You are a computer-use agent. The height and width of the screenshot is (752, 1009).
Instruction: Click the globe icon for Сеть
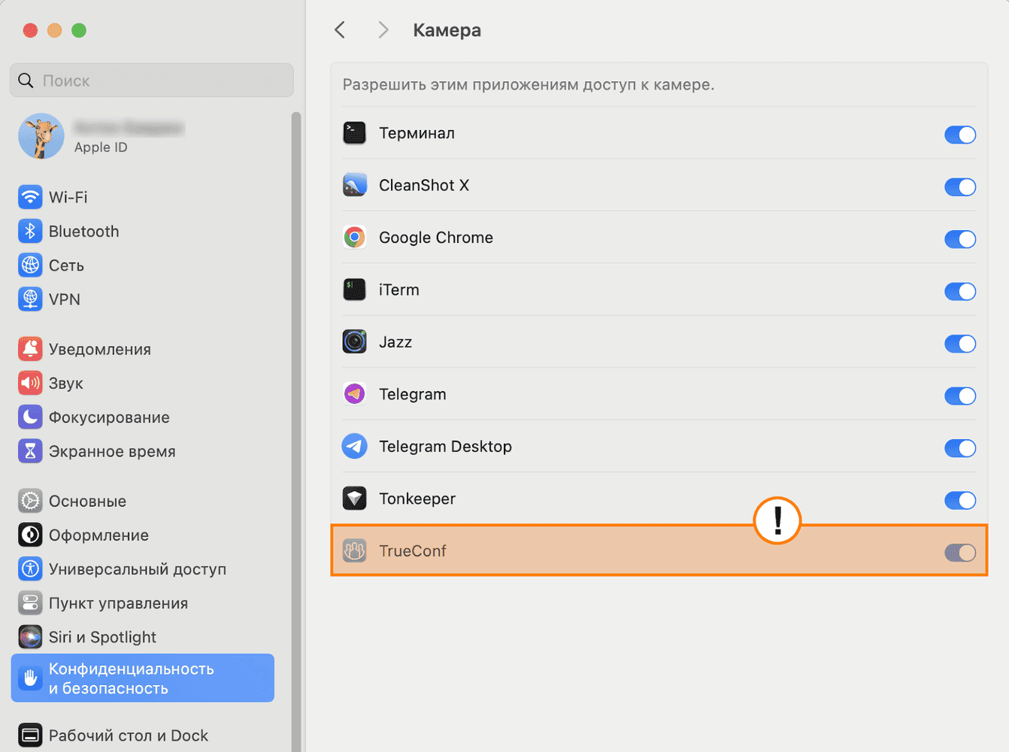tap(30, 265)
